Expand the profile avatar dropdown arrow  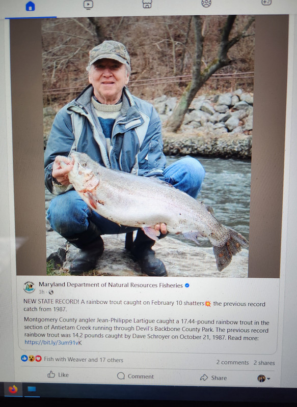(x=268, y=379)
